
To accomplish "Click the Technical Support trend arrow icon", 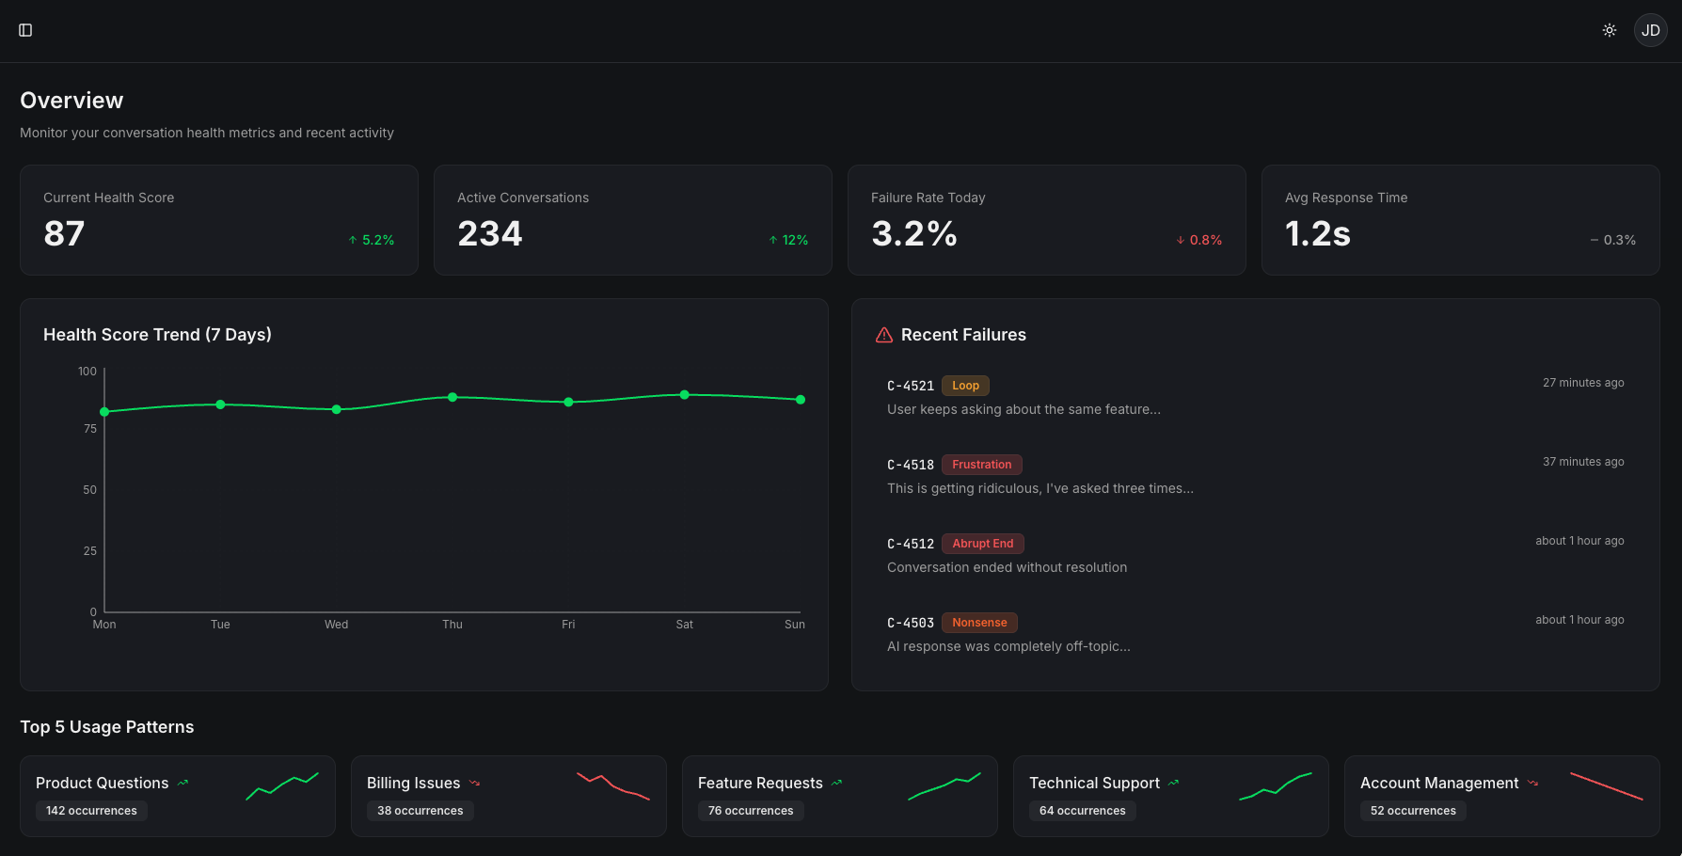I will click(1173, 783).
